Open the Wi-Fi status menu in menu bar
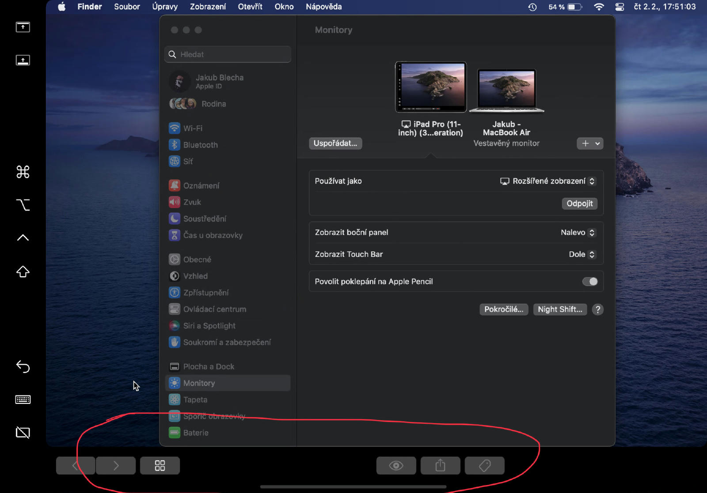Viewport: 707px width, 493px height. pyautogui.click(x=599, y=7)
